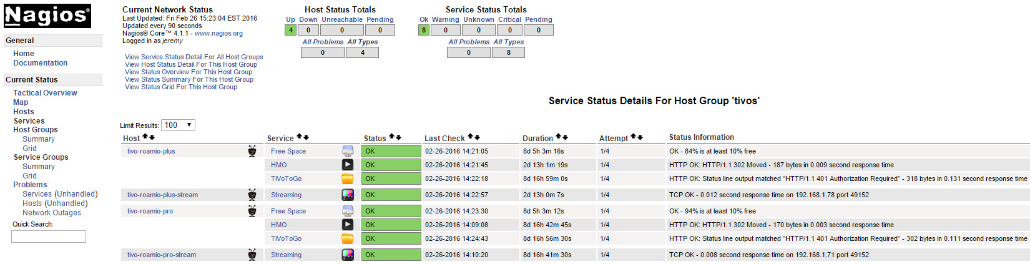Click the TiVo icon beside tivo-roamio-plus host
Viewport: 1030px width, 264px height.
pyautogui.click(x=252, y=151)
